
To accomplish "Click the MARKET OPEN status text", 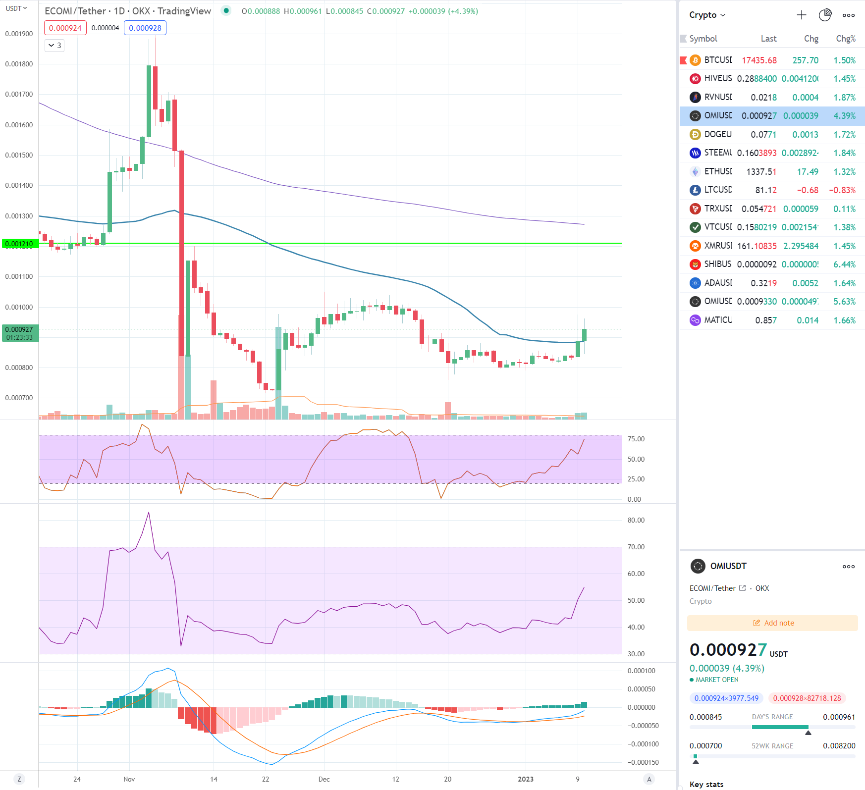I will click(717, 680).
